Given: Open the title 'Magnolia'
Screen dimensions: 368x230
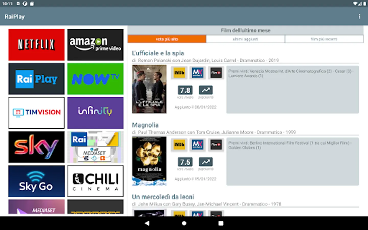Looking at the screenshot, I should tap(145, 125).
